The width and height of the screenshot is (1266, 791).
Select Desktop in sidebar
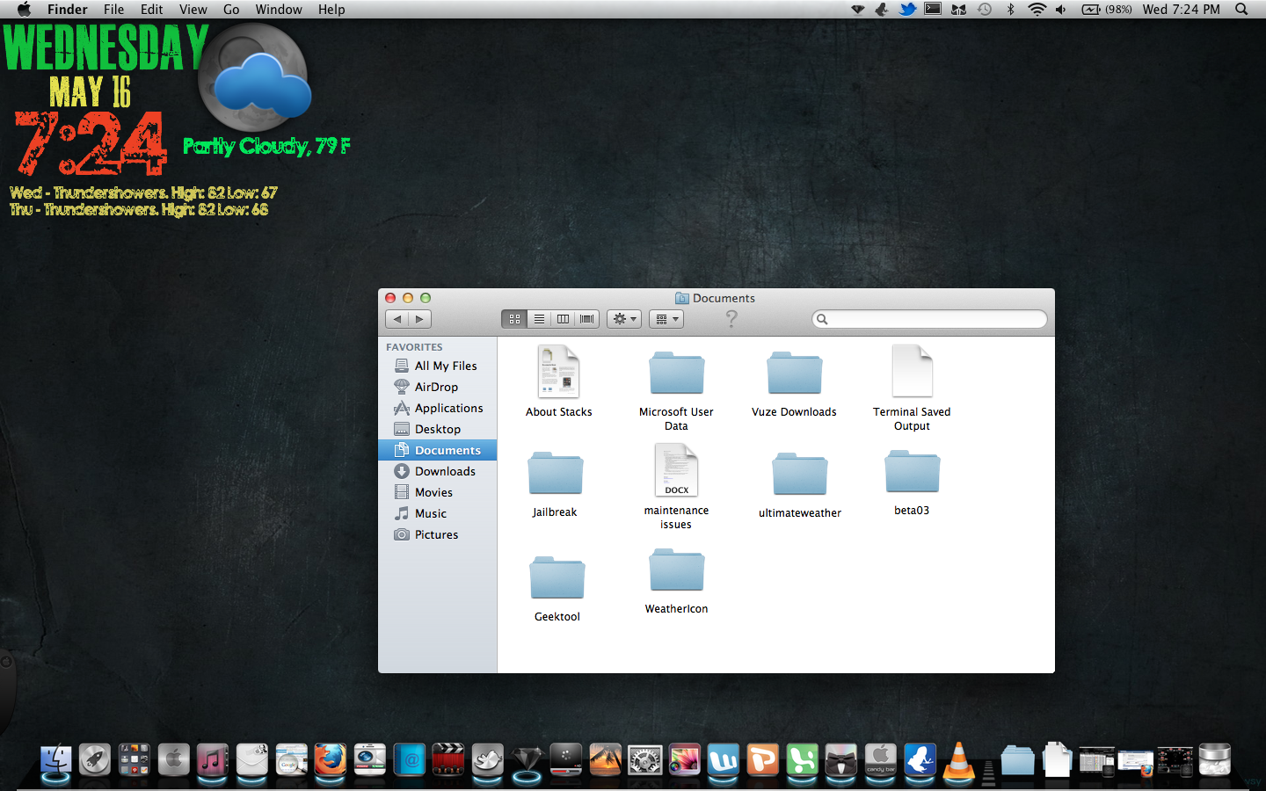(437, 429)
